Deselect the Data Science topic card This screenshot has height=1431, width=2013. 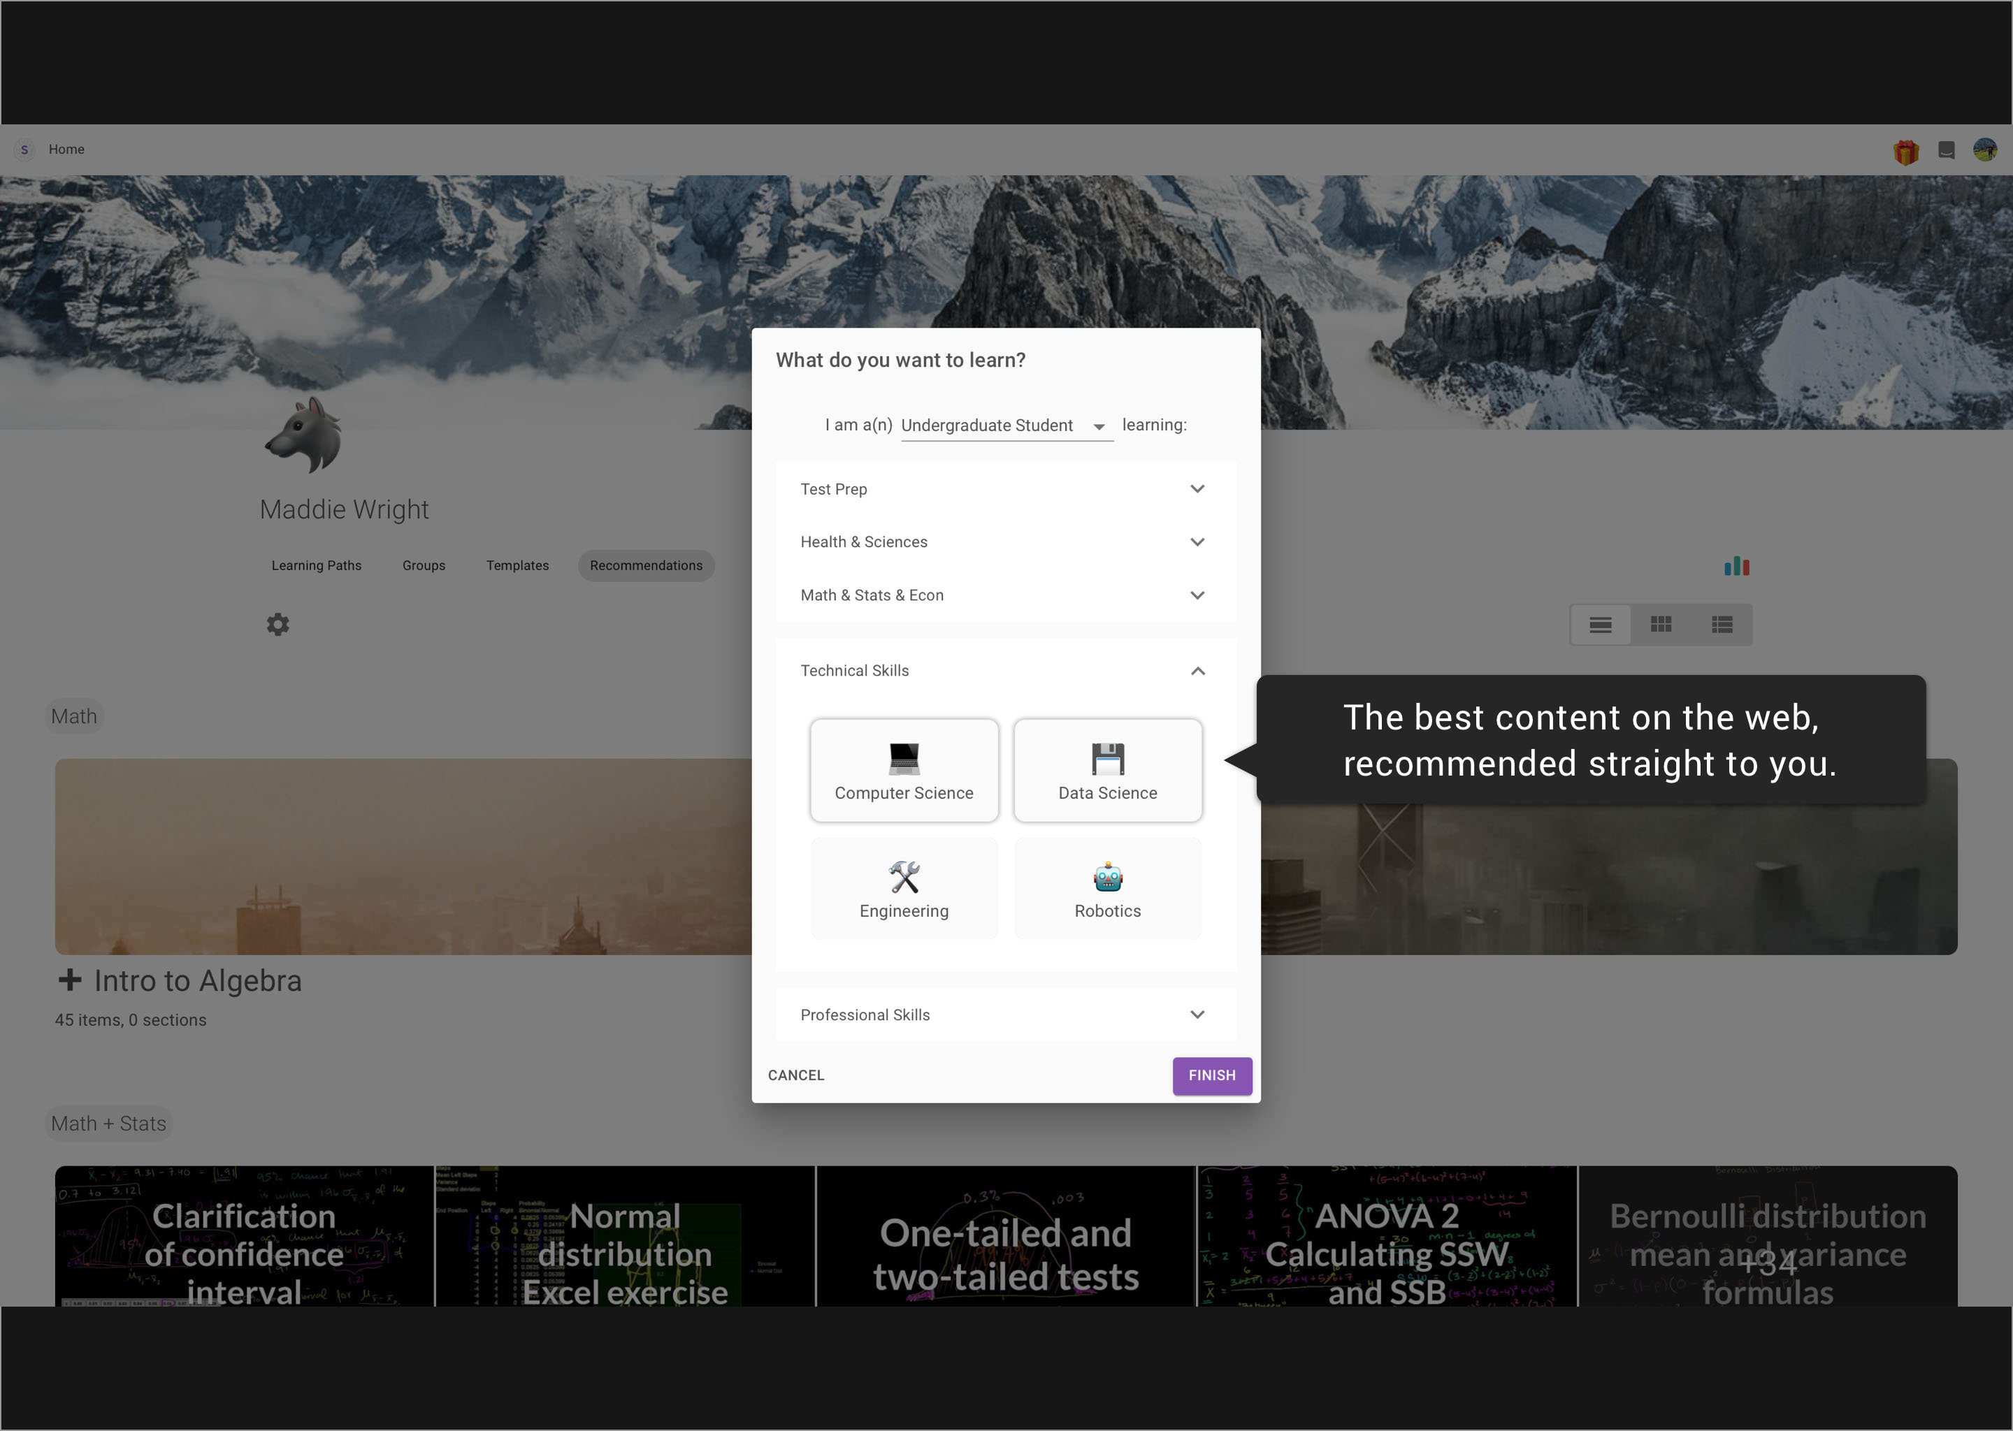[1107, 771]
